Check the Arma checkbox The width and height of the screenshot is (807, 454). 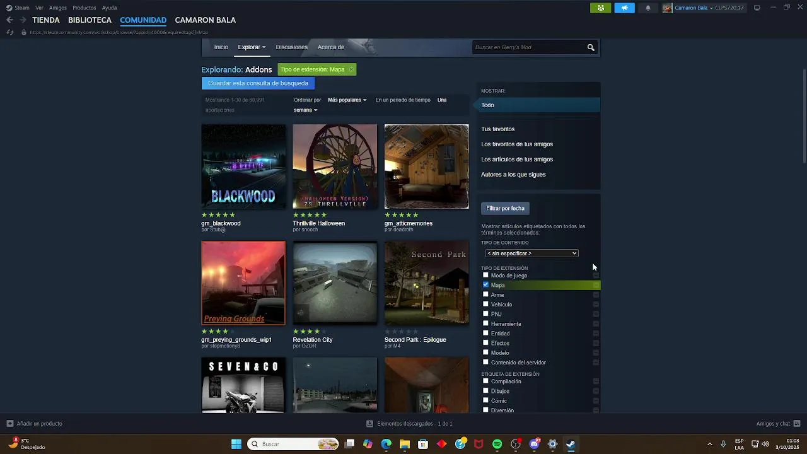485,294
